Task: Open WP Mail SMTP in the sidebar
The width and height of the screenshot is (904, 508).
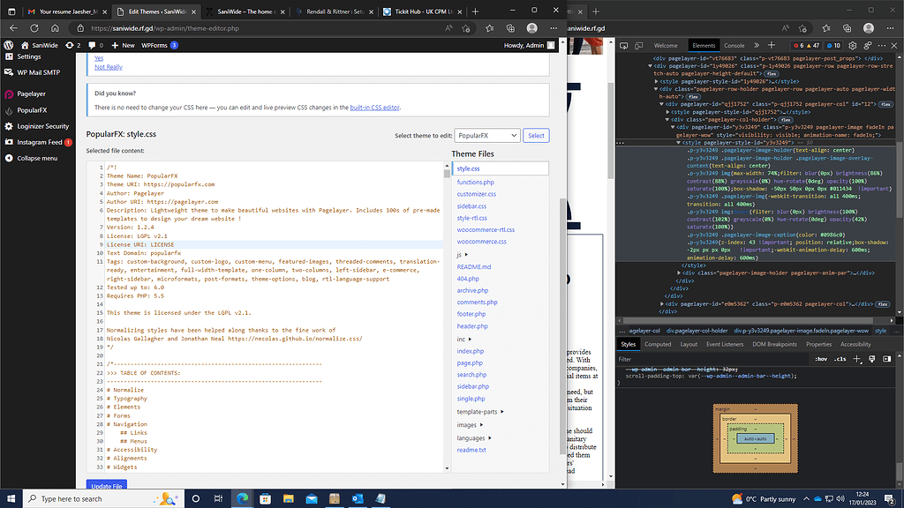Action: (40, 72)
